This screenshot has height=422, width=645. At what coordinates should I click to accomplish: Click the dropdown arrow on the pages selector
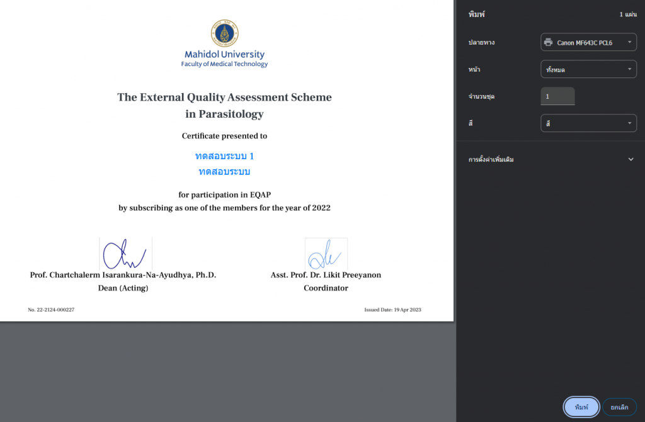(x=629, y=69)
